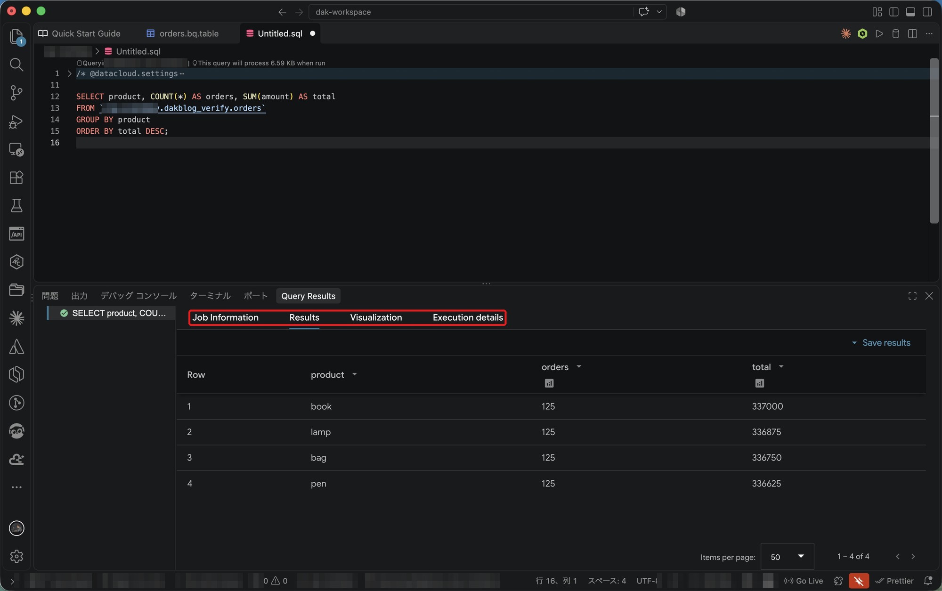The height and width of the screenshot is (591, 942).
Task: Open editor More Actions ellipsis
Action: click(x=929, y=33)
